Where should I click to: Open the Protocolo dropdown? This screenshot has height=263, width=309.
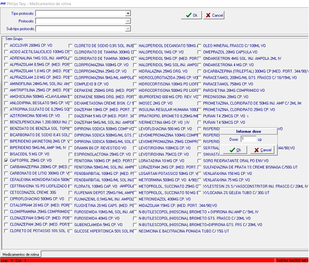(x=128, y=21)
